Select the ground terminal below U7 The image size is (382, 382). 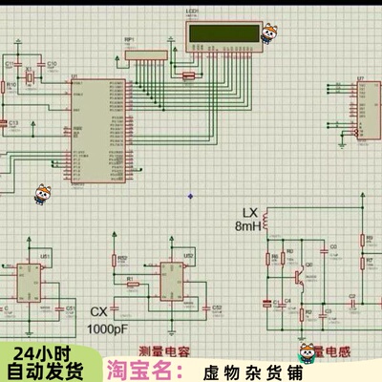(342, 145)
